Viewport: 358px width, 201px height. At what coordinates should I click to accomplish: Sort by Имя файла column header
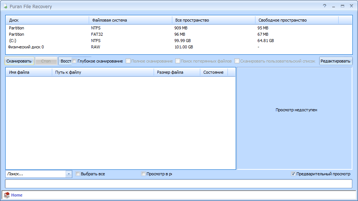(29, 72)
